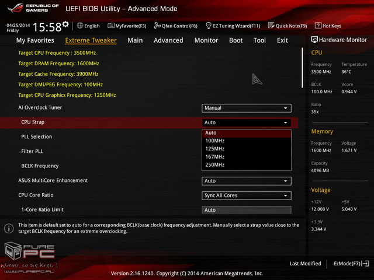Choose 250MHz CPU strap option
The width and height of the screenshot is (374, 280).
click(215, 165)
